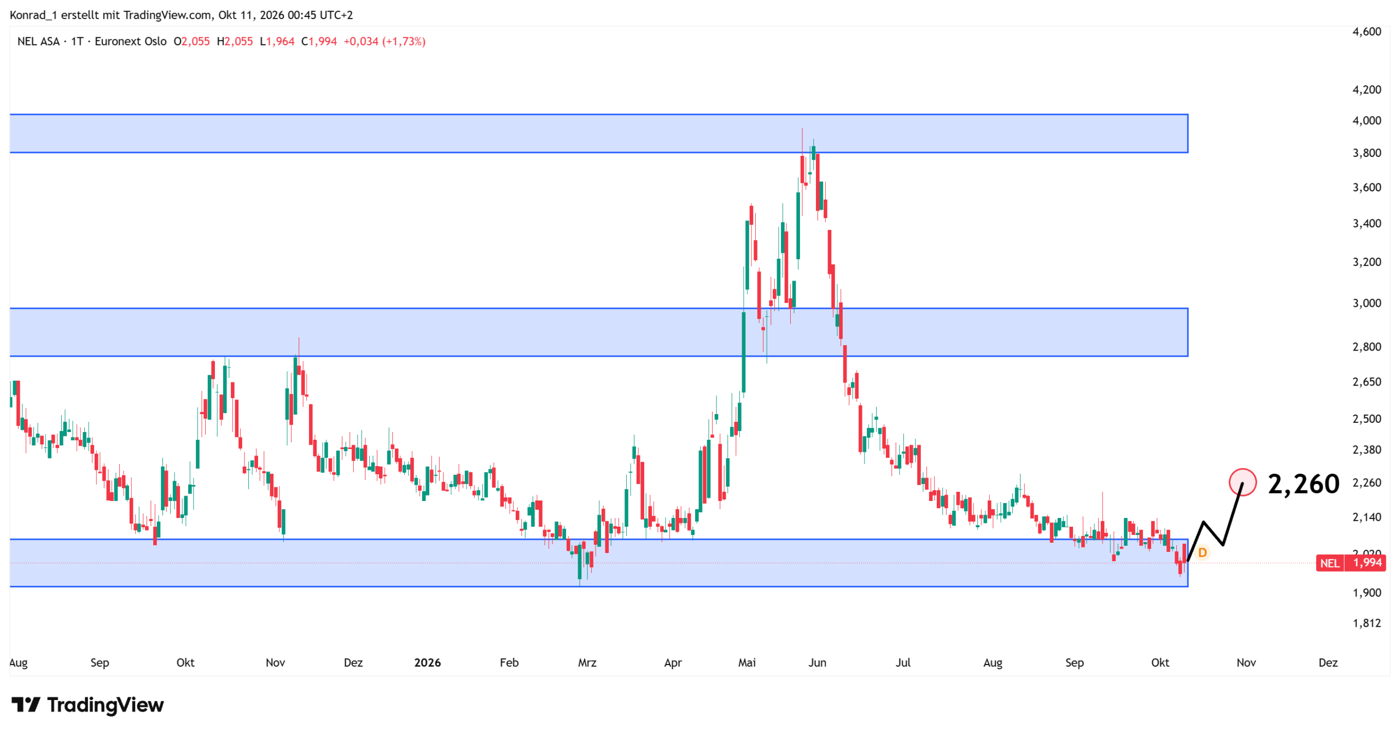Click the 4,000 price axis label
The width and height of the screenshot is (1400, 734).
(1366, 120)
